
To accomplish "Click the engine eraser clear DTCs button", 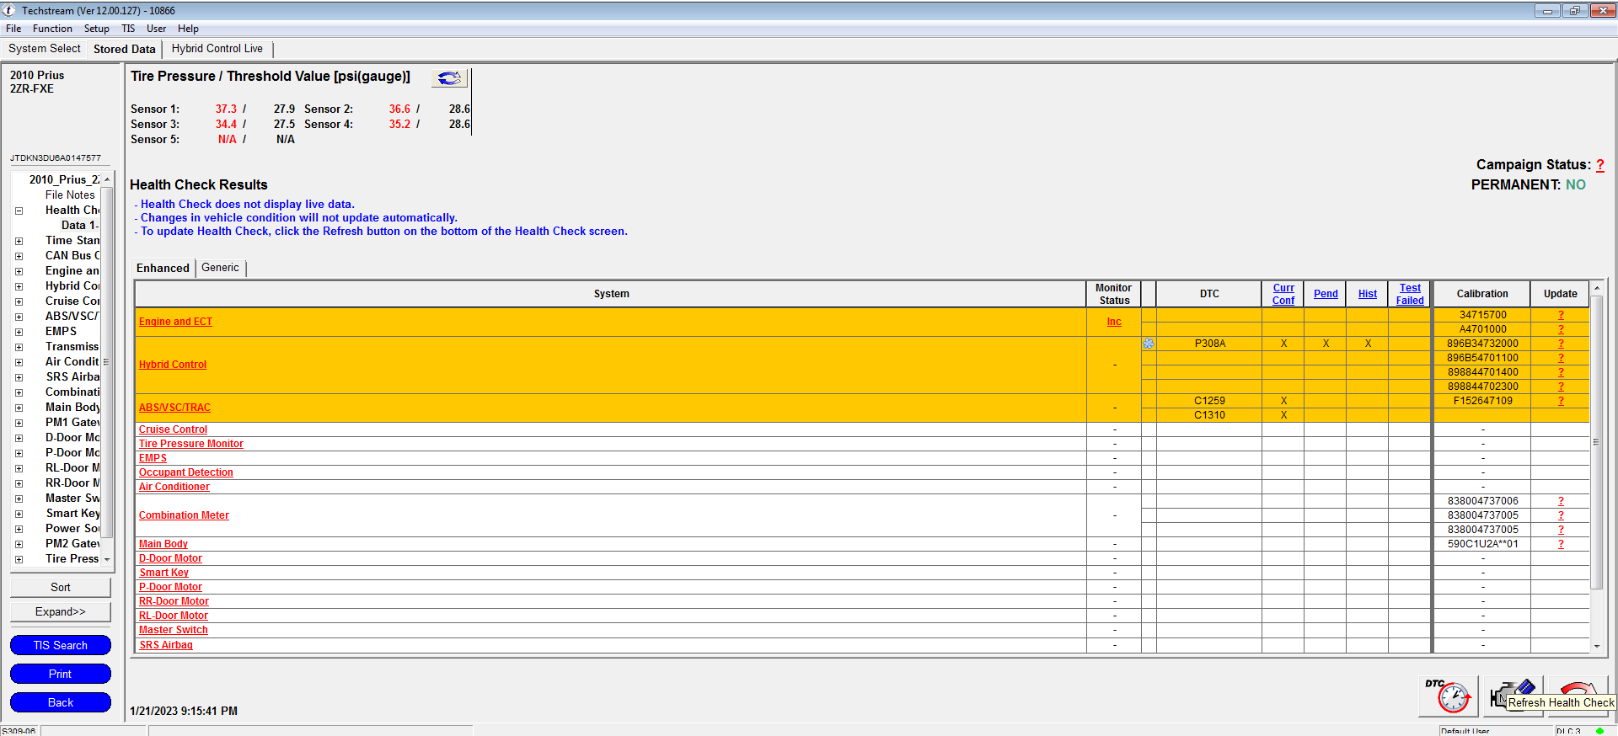I will click(1513, 696).
